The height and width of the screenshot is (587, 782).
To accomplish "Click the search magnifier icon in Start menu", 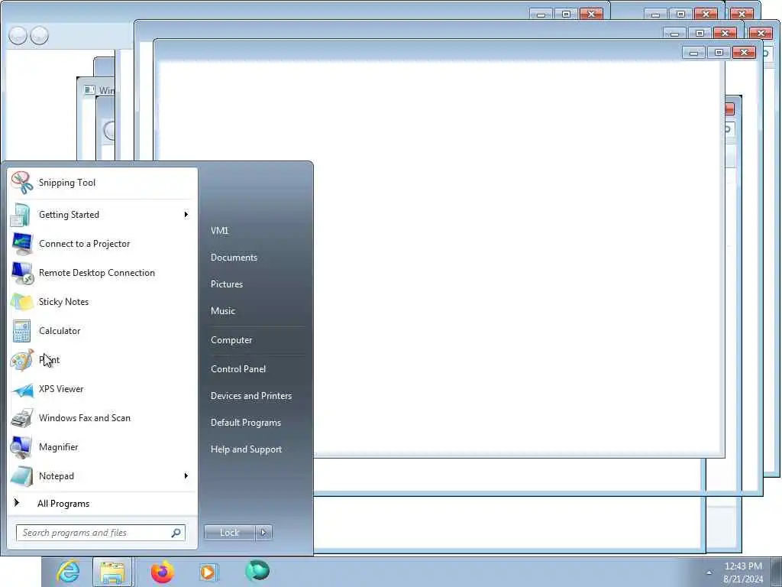I will (x=176, y=533).
